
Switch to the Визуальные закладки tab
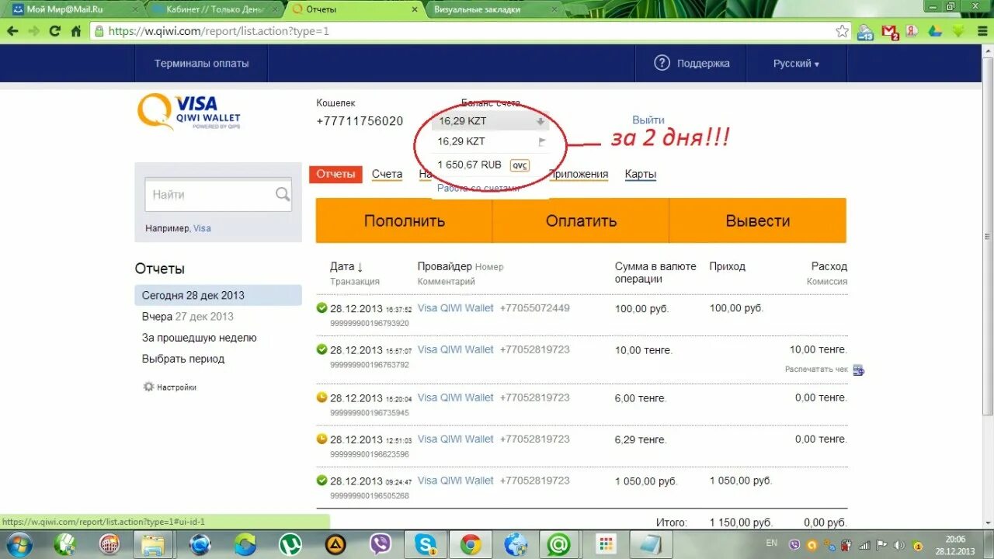tap(489, 9)
